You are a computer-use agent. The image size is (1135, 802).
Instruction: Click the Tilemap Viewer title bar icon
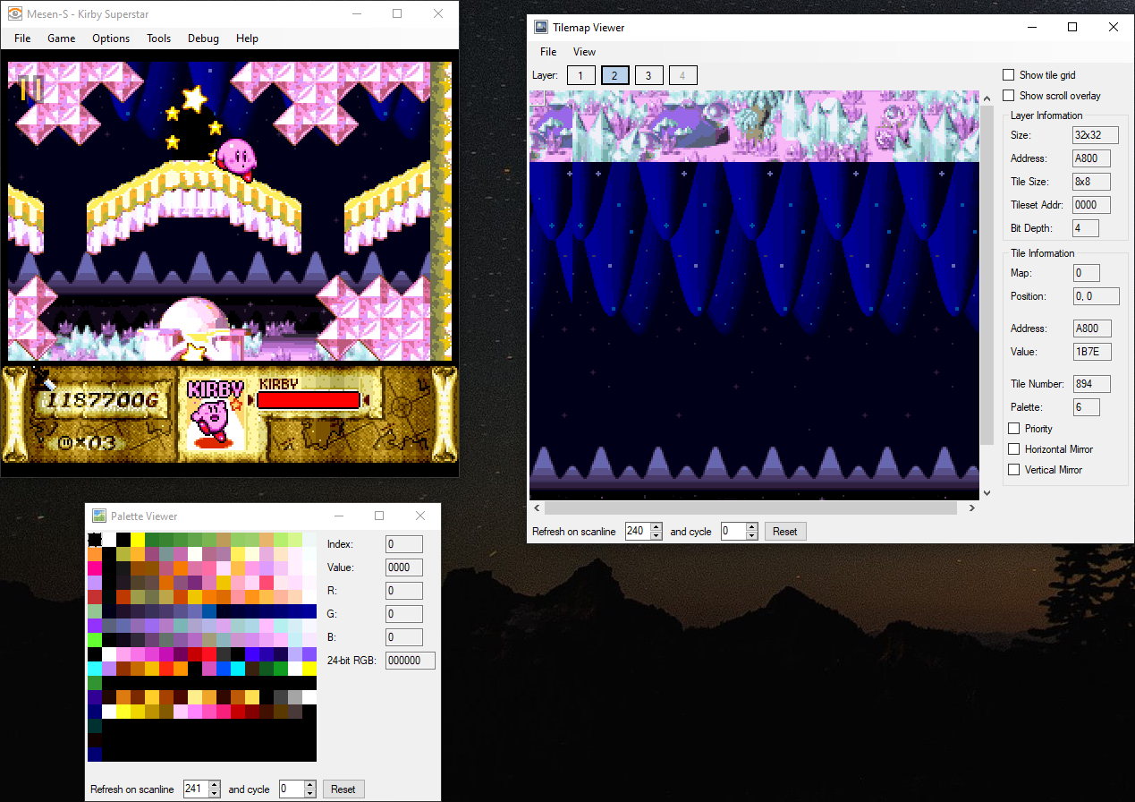[541, 27]
